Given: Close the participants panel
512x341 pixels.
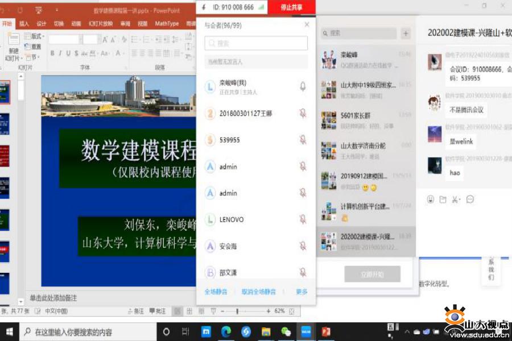Looking at the screenshot, I should (x=307, y=25).
